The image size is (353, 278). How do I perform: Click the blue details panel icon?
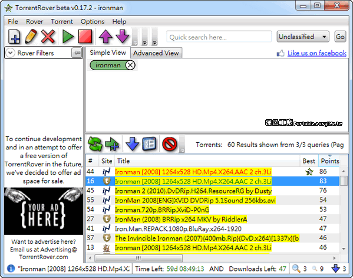tap(149, 144)
